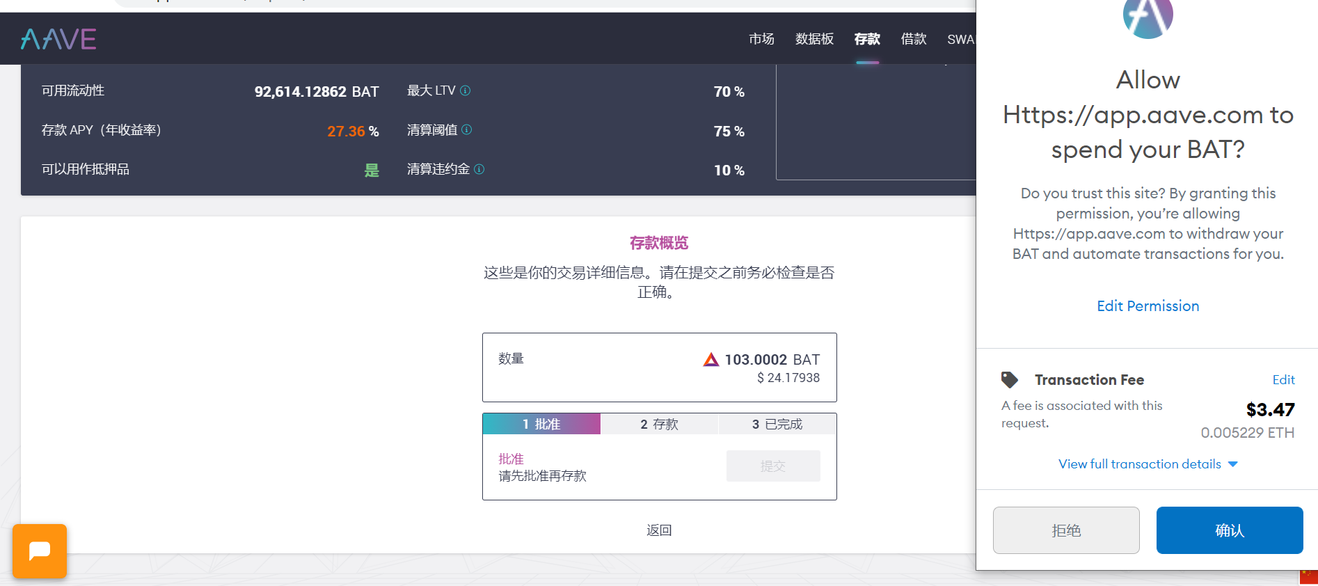The height and width of the screenshot is (586, 1318).
Task: Click the info icon next to 清算违约金
Action: (x=479, y=169)
